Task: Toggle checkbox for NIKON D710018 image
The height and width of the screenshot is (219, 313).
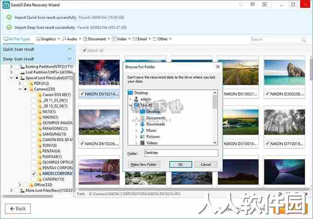Action: (267, 144)
